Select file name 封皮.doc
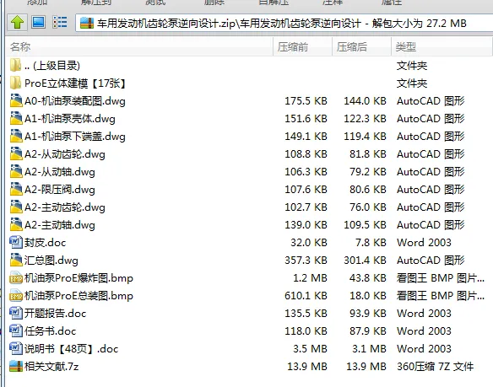The height and width of the screenshot is (387, 493). (x=45, y=243)
